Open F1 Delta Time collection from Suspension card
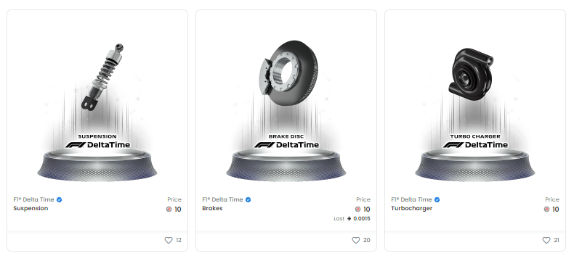Image resolution: width=574 pixels, height=261 pixels. pos(33,199)
